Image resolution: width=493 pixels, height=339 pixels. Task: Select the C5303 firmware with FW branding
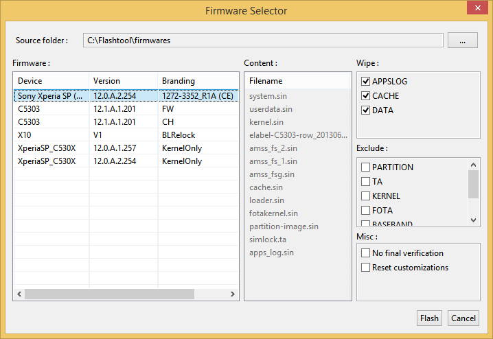[126, 109]
